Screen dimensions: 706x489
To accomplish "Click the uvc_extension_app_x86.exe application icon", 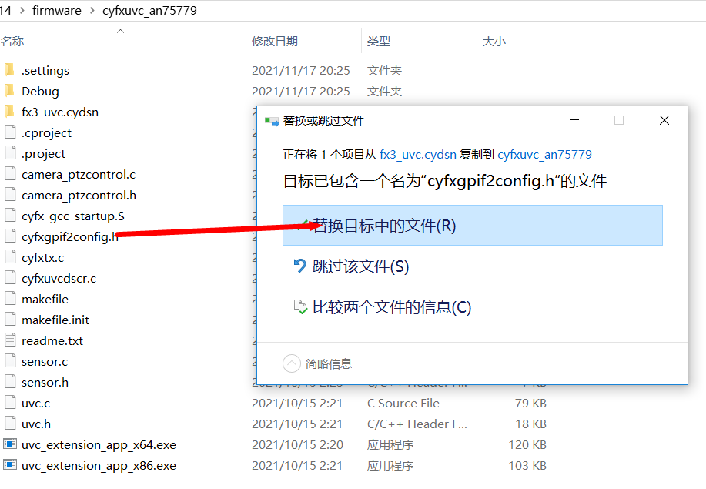I will (9, 465).
